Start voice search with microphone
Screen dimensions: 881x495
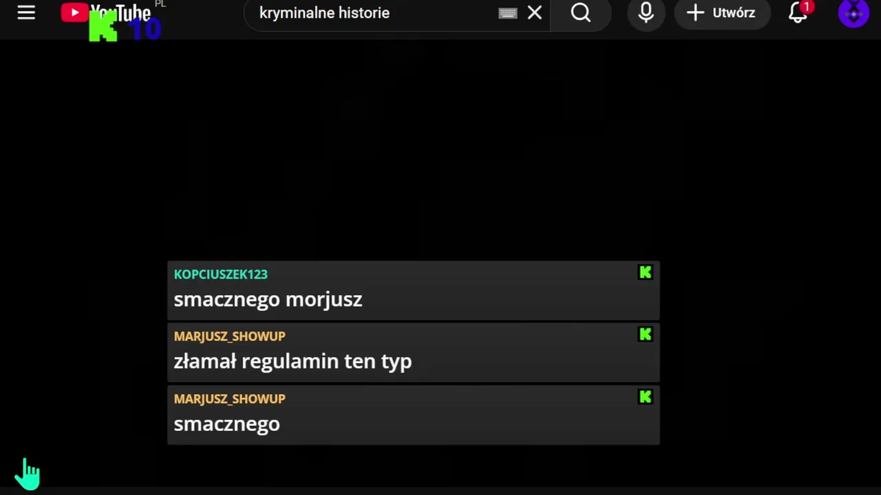coord(646,13)
